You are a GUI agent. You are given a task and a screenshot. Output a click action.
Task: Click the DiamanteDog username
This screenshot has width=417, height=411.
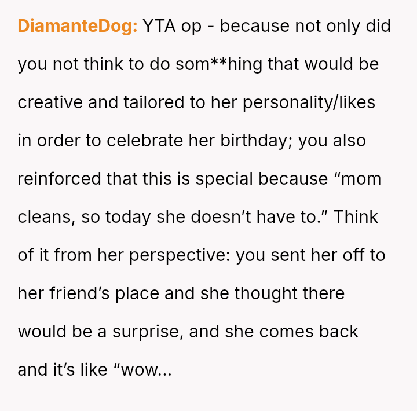(x=78, y=26)
